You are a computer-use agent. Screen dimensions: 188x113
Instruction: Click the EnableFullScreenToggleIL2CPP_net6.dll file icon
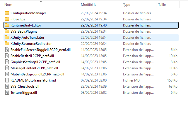(7, 50)
